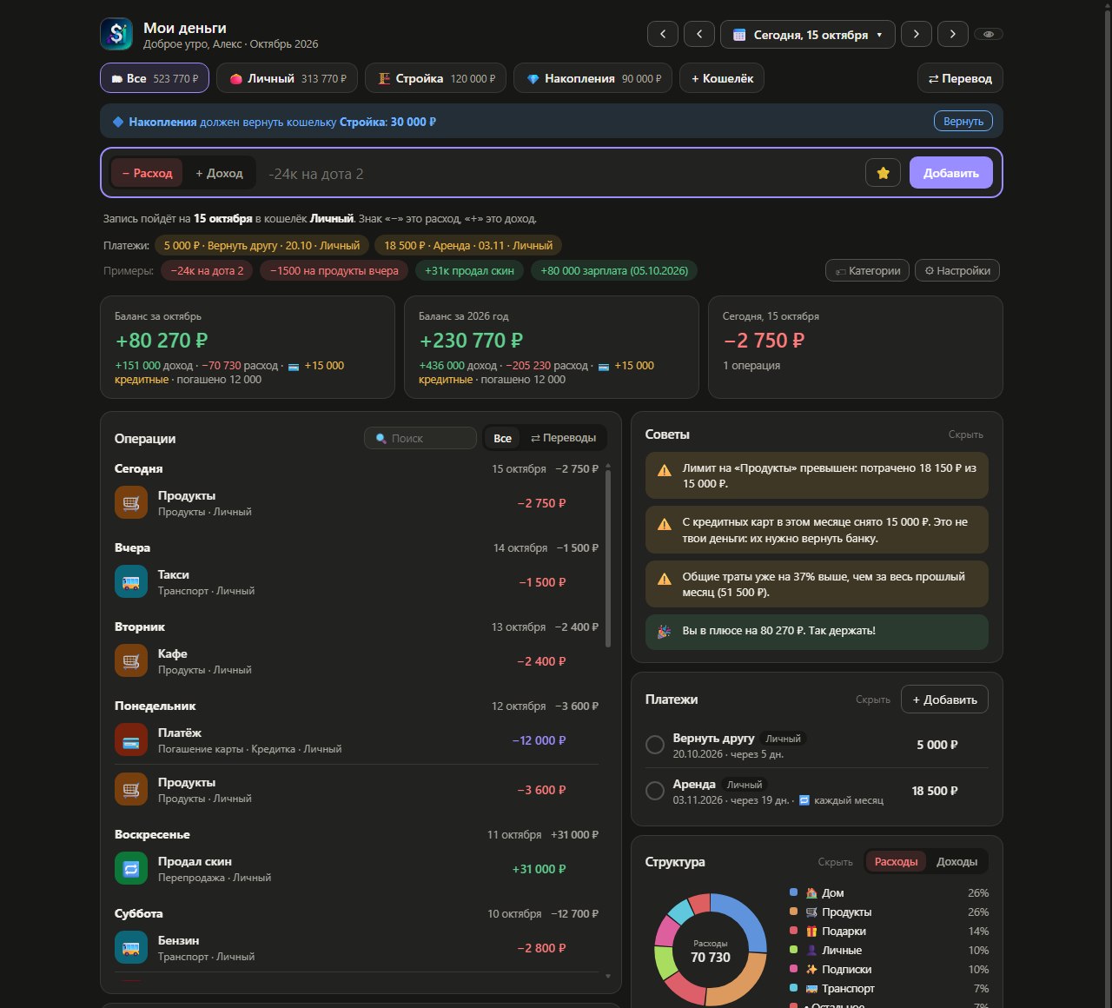The width and height of the screenshot is (1112, 1008).
Task: Open cart icon of the −2 750 ₽ Продукты operation
Action: click(131, 503)
